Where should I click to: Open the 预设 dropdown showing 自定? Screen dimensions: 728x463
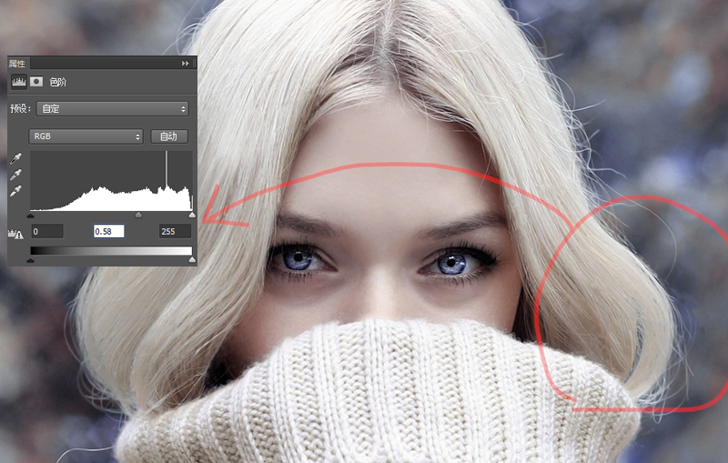click(113, 108)
